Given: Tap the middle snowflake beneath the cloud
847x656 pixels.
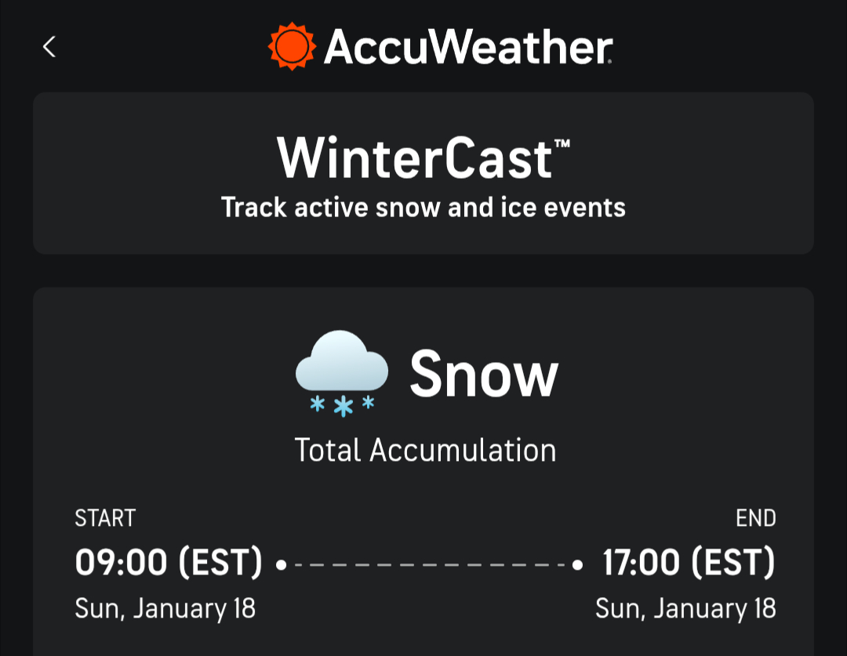Looking at the screenshot, I should [x=343, y=407].
